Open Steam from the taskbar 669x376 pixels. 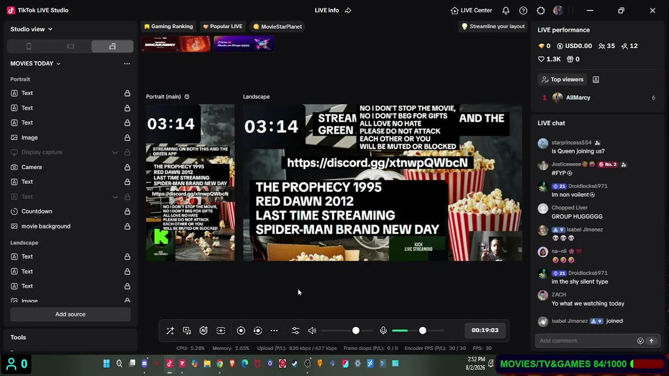click(295, 363)
